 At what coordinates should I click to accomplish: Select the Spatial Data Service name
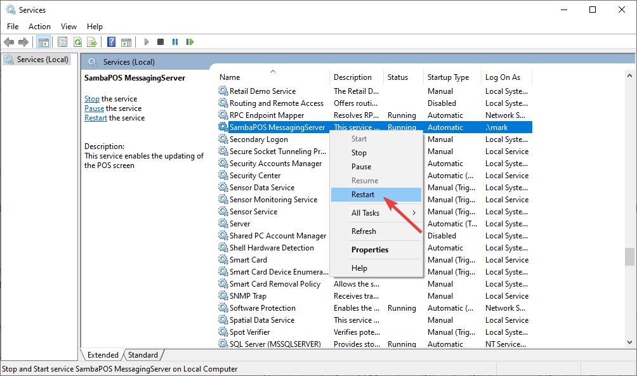(262, 320)
